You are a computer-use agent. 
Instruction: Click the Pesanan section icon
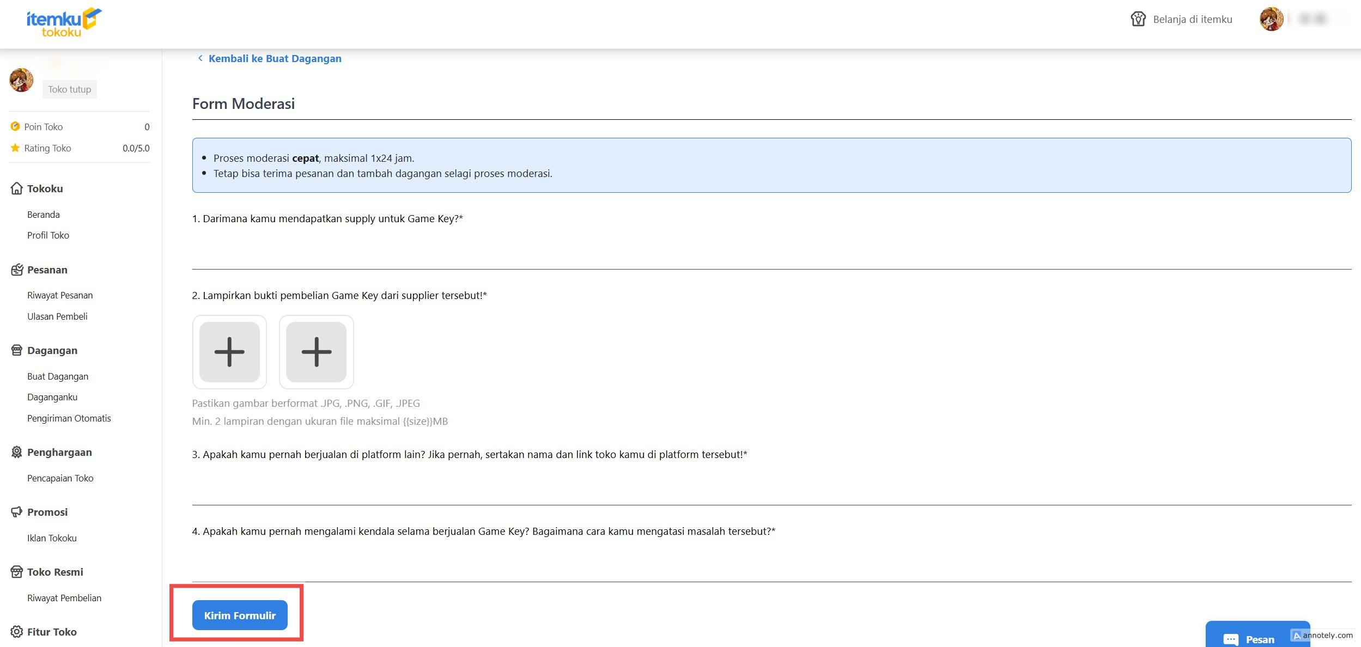(17, 270)
